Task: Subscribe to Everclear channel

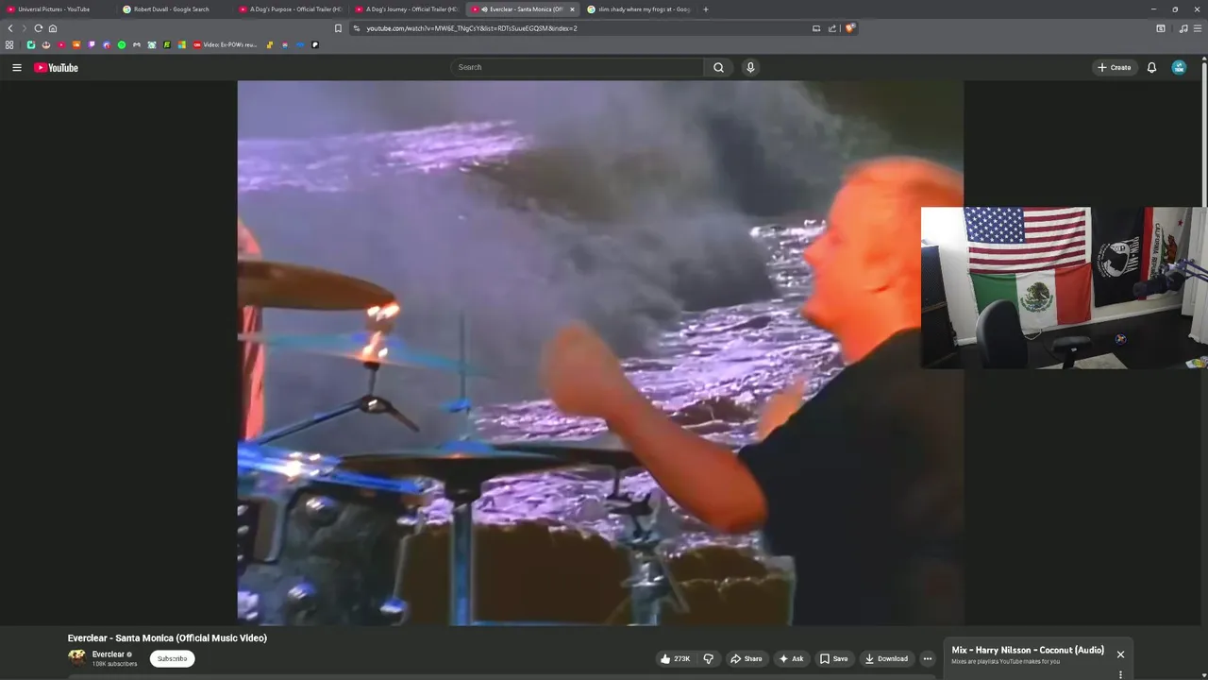Action: 172,658
